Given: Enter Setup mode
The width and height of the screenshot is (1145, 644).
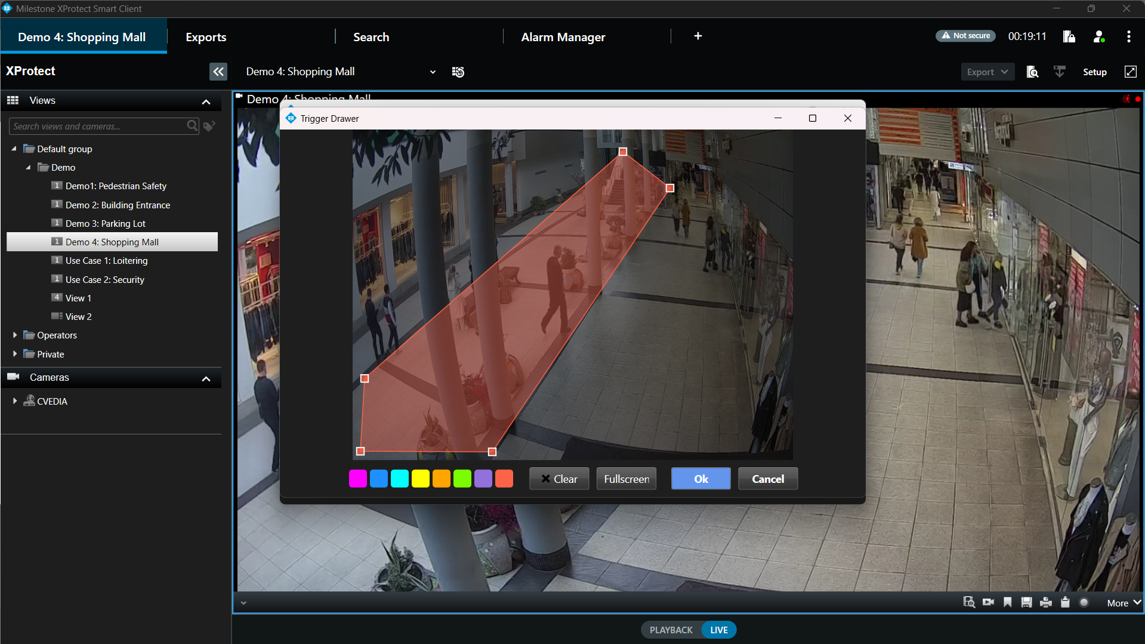Looking at the screenshot, I should pos(1094,72).
